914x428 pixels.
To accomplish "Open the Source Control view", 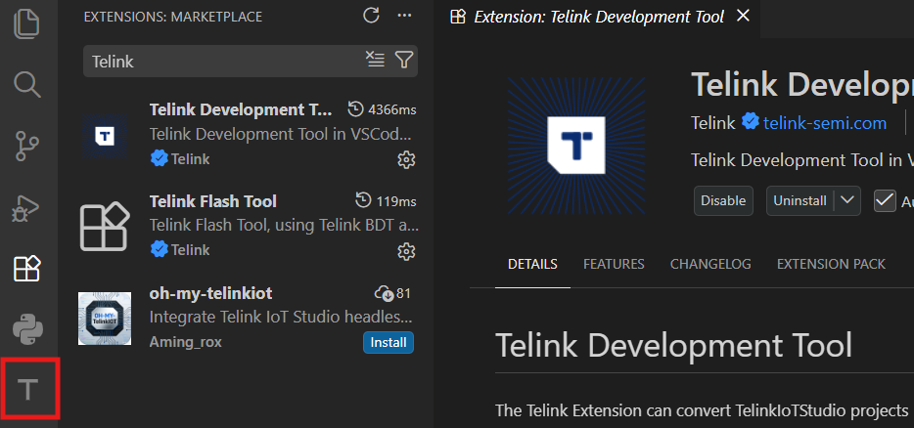I will tap(26, 146).
